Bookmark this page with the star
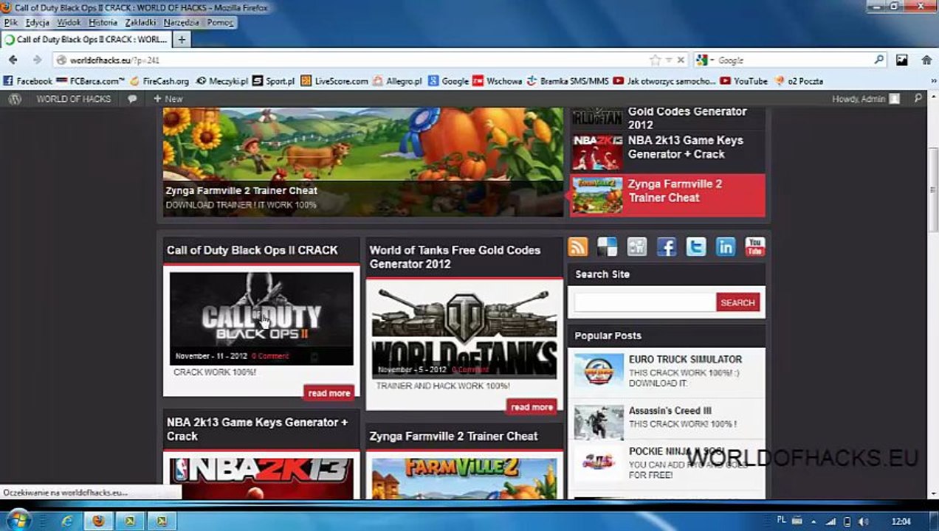This screenshot has width=939, height=531. [655, 60]
